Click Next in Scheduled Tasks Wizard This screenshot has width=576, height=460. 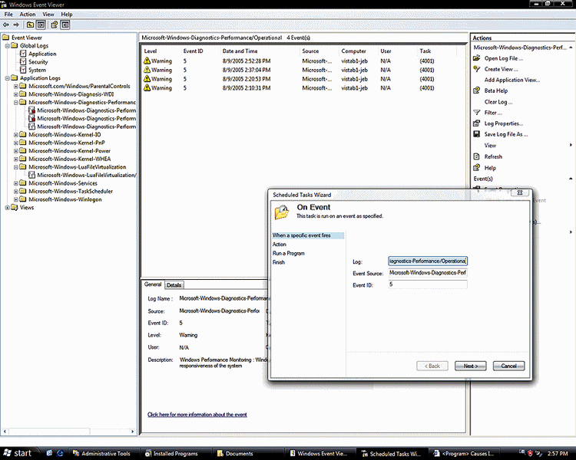click(471, 366)
